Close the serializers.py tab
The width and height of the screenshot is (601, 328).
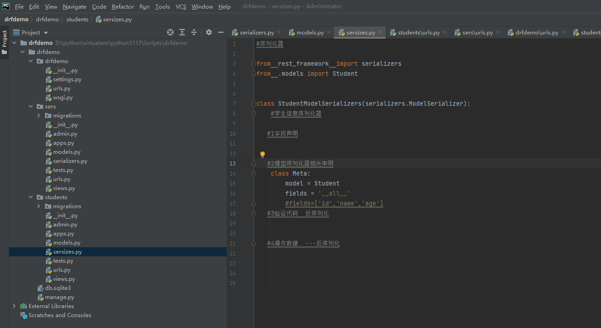[279, 32]
